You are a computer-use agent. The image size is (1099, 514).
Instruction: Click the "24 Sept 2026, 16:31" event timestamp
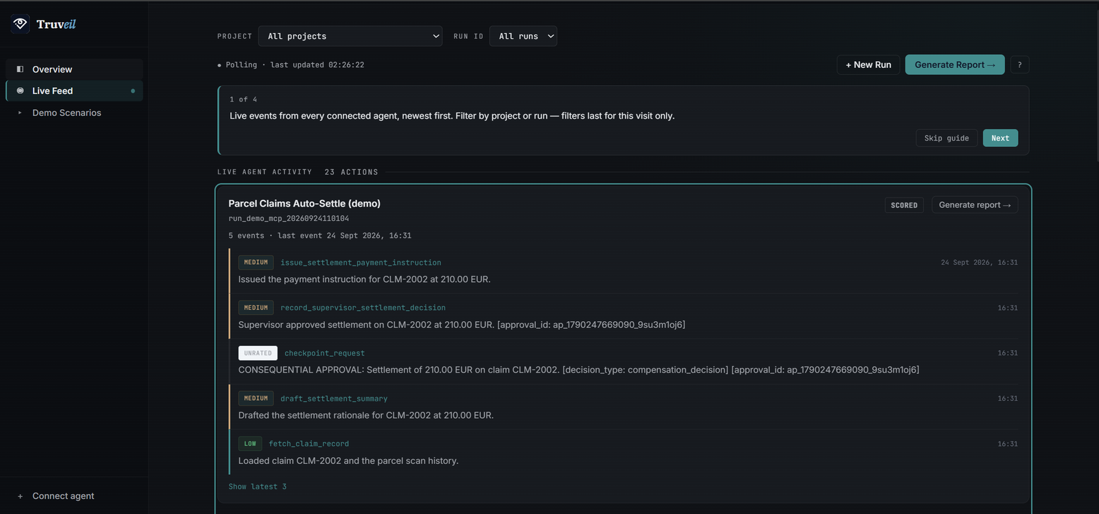pyautogui.click(x=979, y=263)
